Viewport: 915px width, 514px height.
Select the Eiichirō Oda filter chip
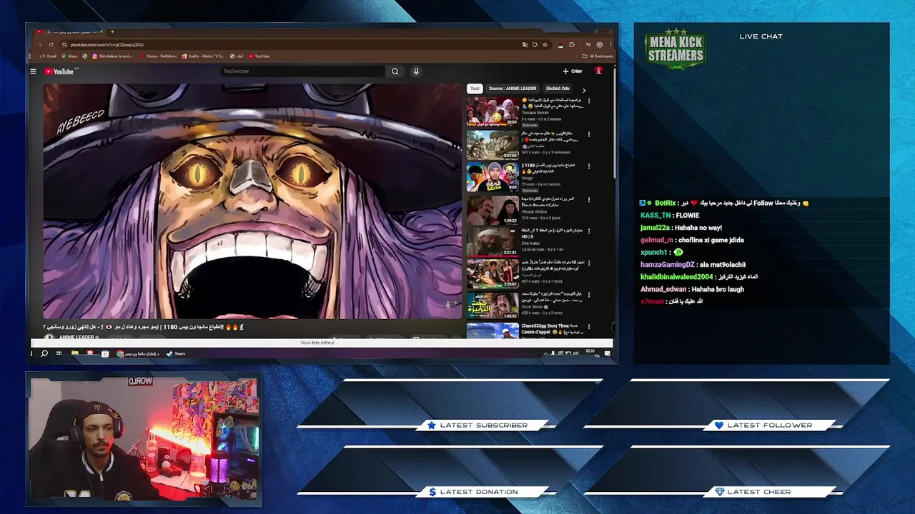click(x=558, y=89)
